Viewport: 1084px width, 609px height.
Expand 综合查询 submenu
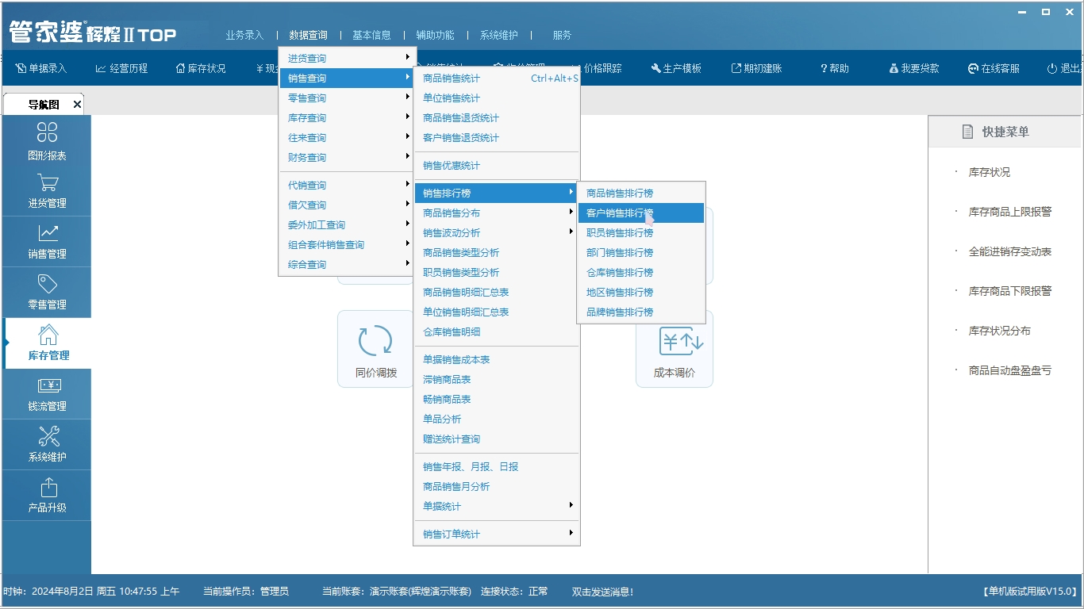click(348, 265)
